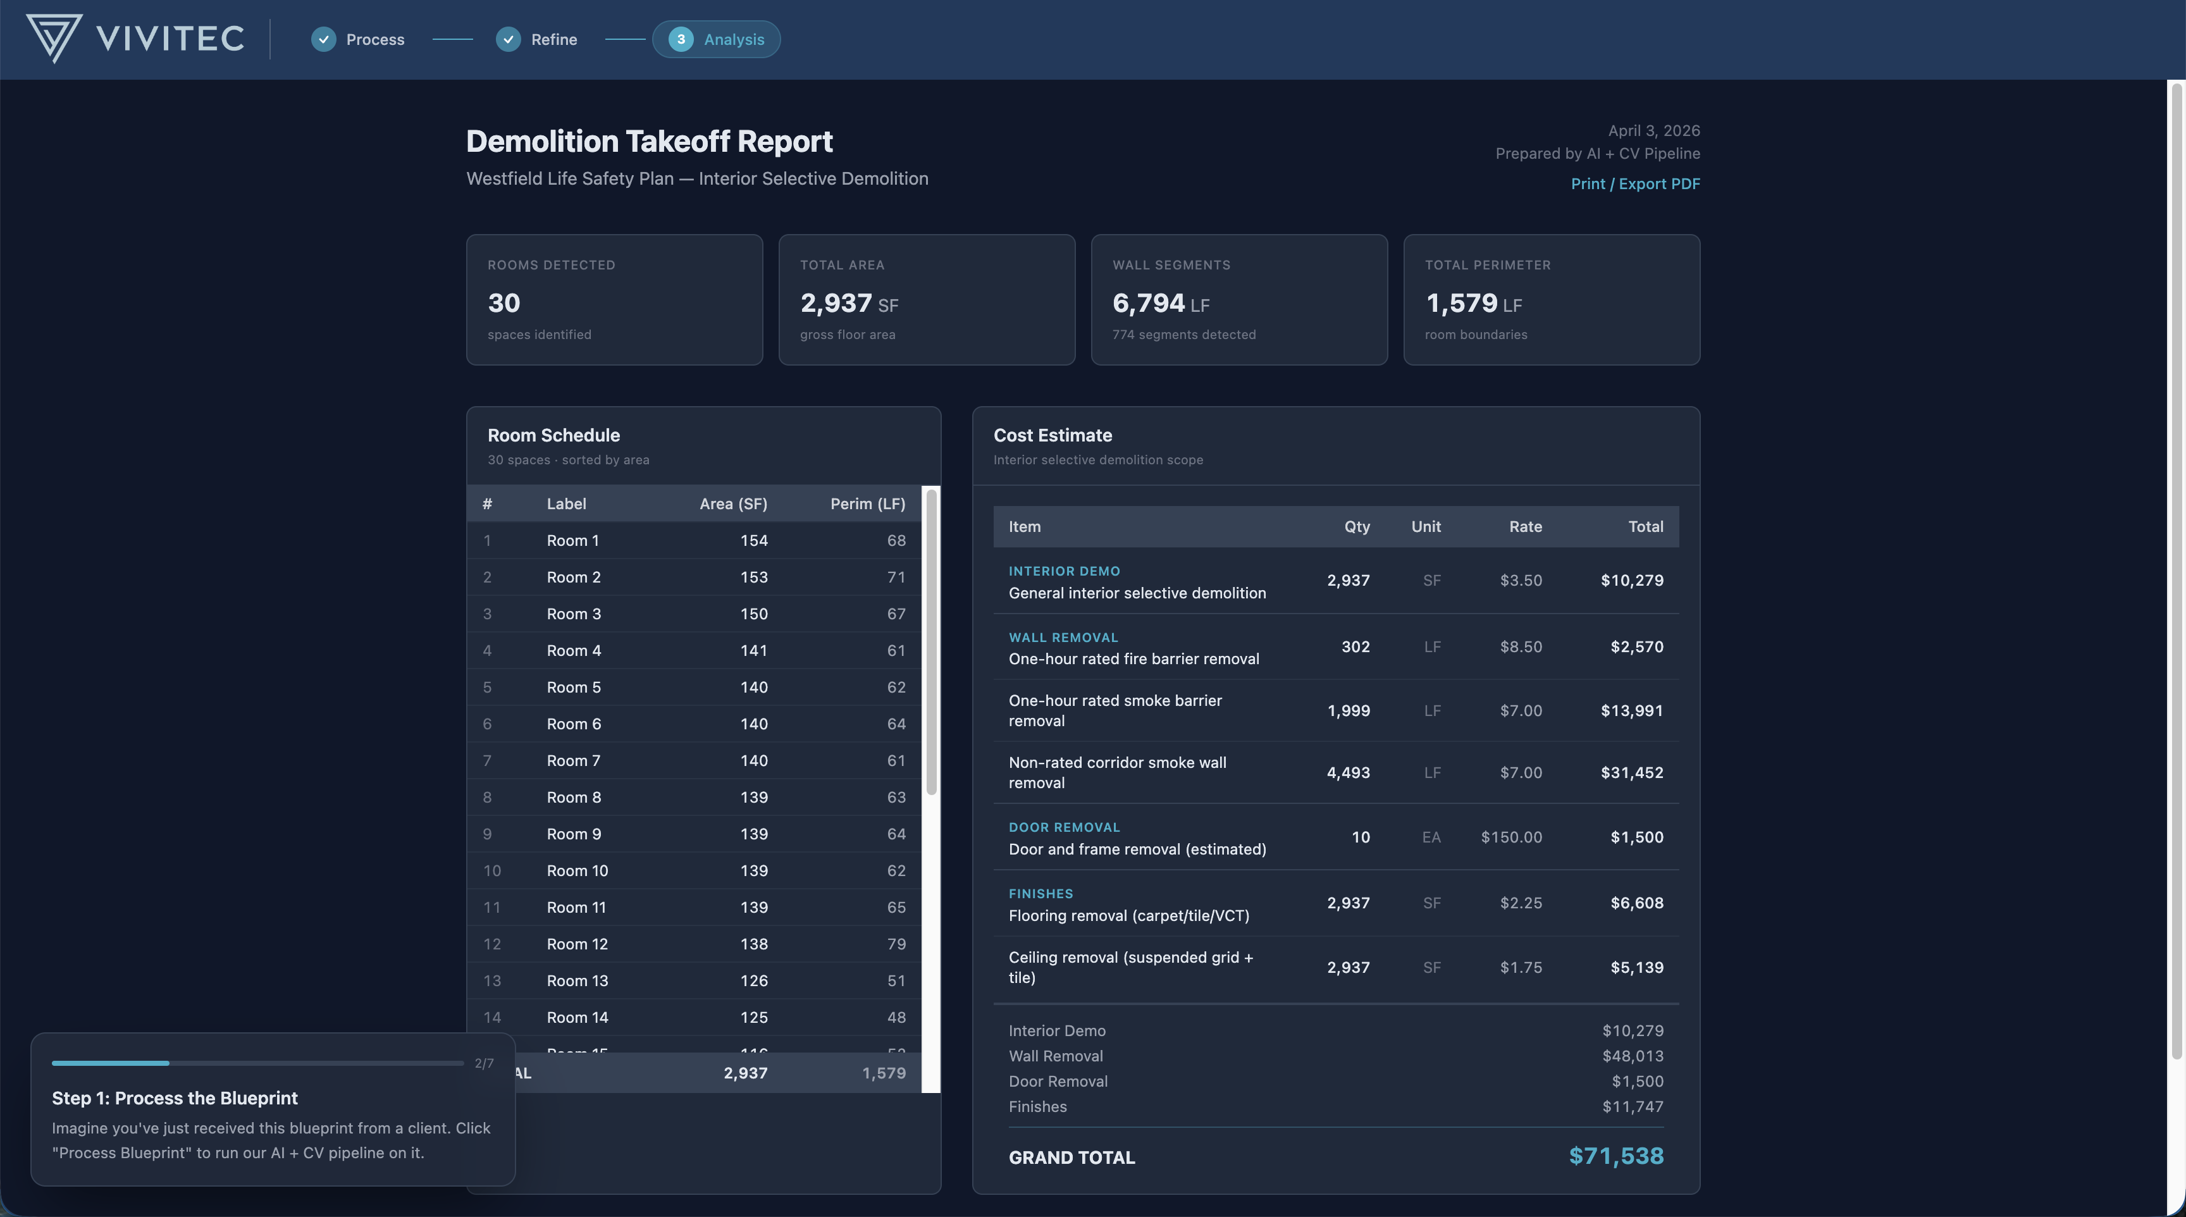
Task: Click the Room Schedule table scrollbar
Action: (931, 643)
